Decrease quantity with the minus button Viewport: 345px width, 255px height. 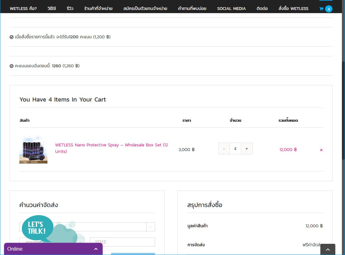click(x=224, y=149)
